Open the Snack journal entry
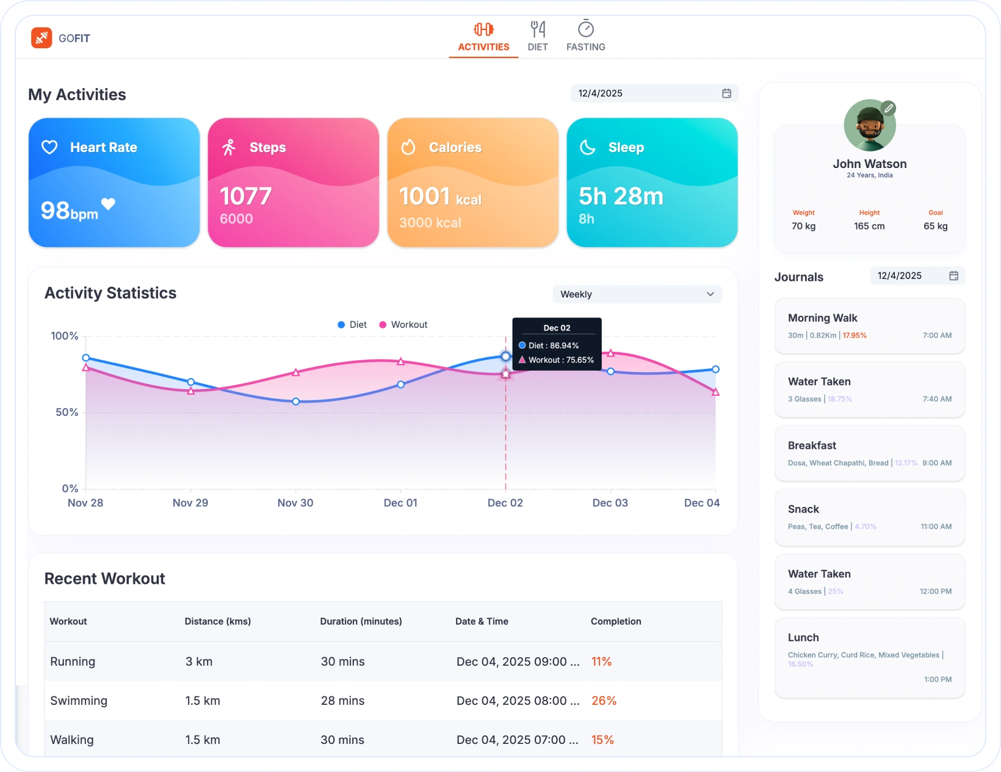 tap(870, 517)
